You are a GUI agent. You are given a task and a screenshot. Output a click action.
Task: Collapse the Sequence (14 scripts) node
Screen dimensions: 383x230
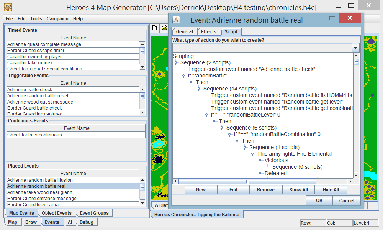pyautogui.click(x=199, y=89)
